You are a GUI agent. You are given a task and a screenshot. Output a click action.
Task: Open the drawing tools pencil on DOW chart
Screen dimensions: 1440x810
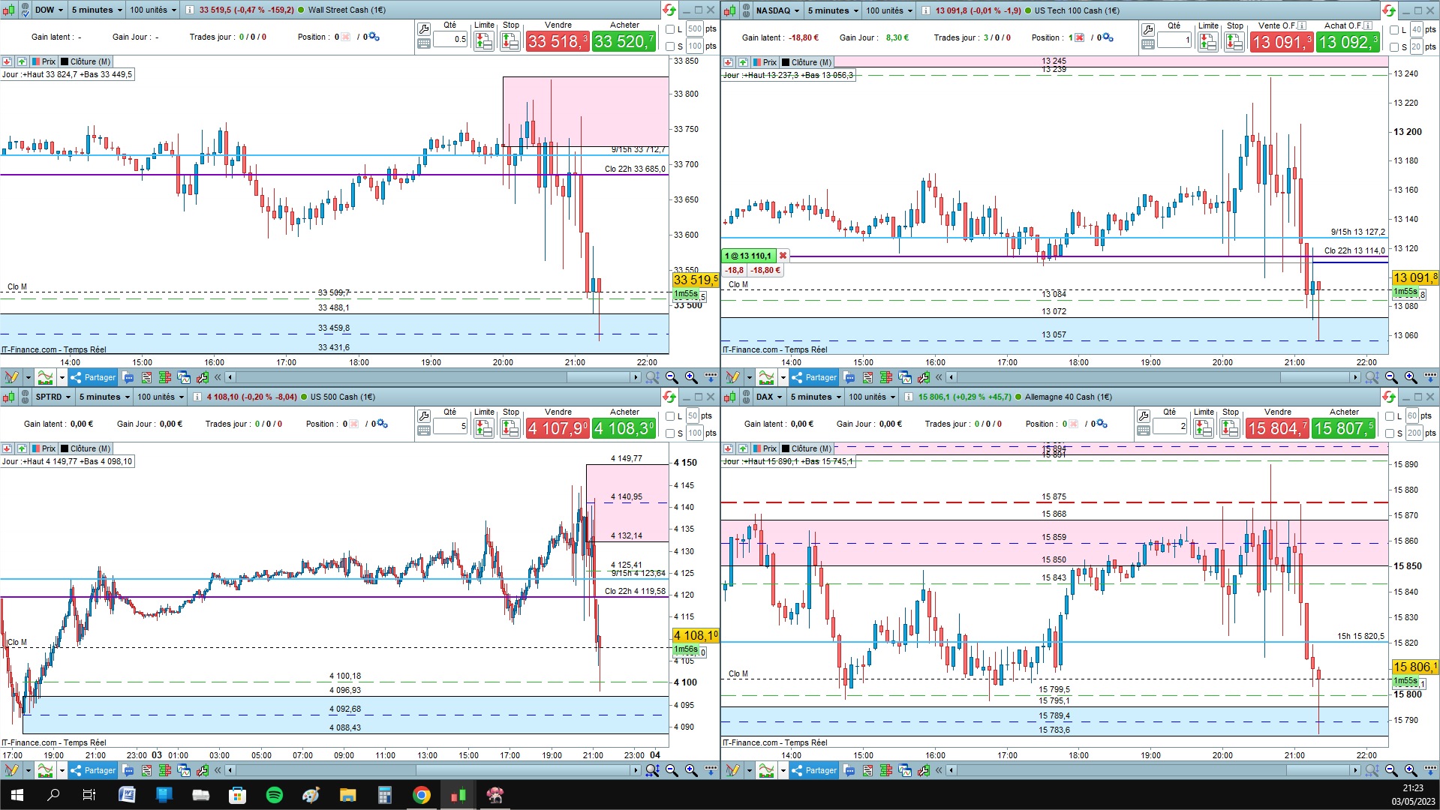click(11, 377)
